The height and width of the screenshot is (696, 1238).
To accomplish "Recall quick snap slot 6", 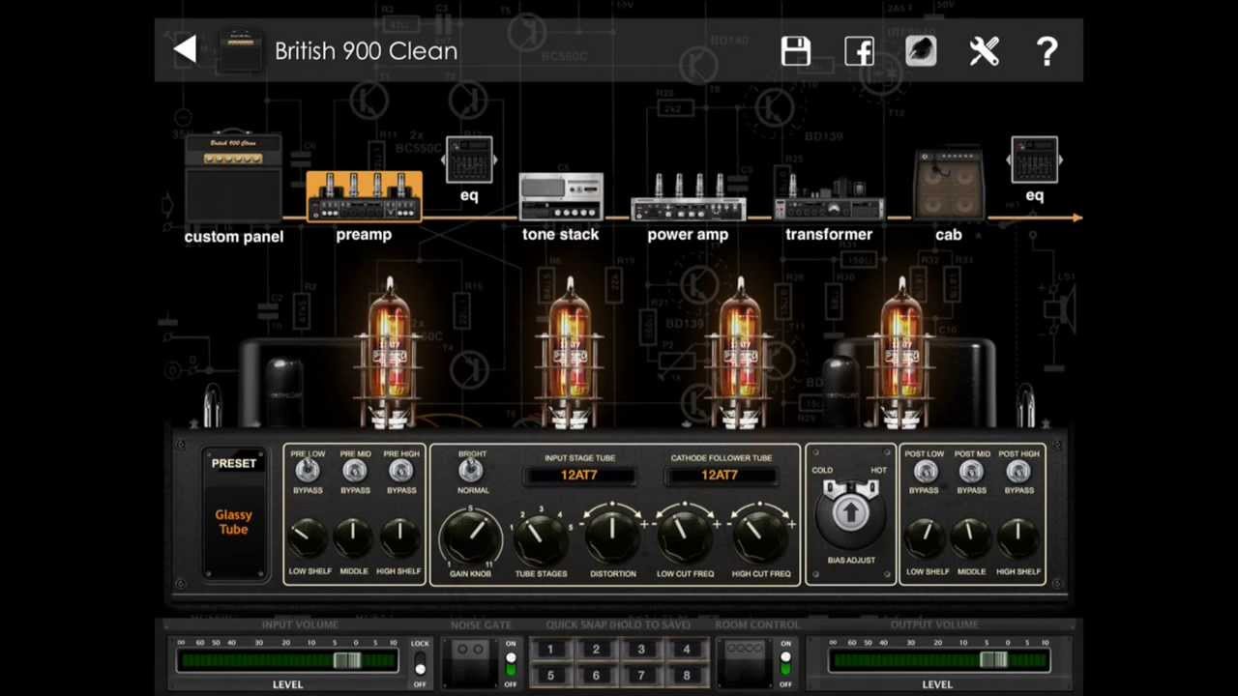I will [x=596, y=676].
